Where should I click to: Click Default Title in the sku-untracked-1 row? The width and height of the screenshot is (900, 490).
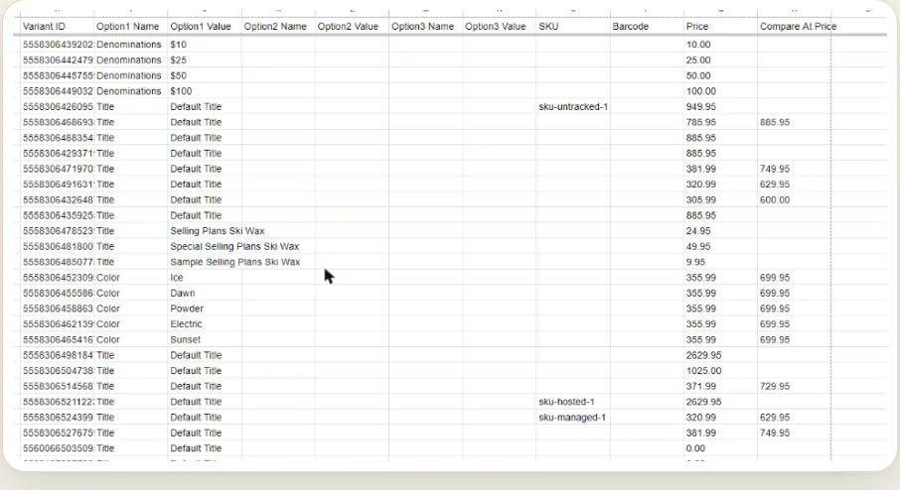tap(205, 106)
